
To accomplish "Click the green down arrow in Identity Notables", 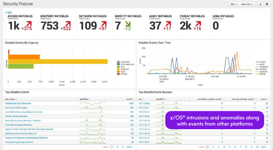I will pos(128,24).
